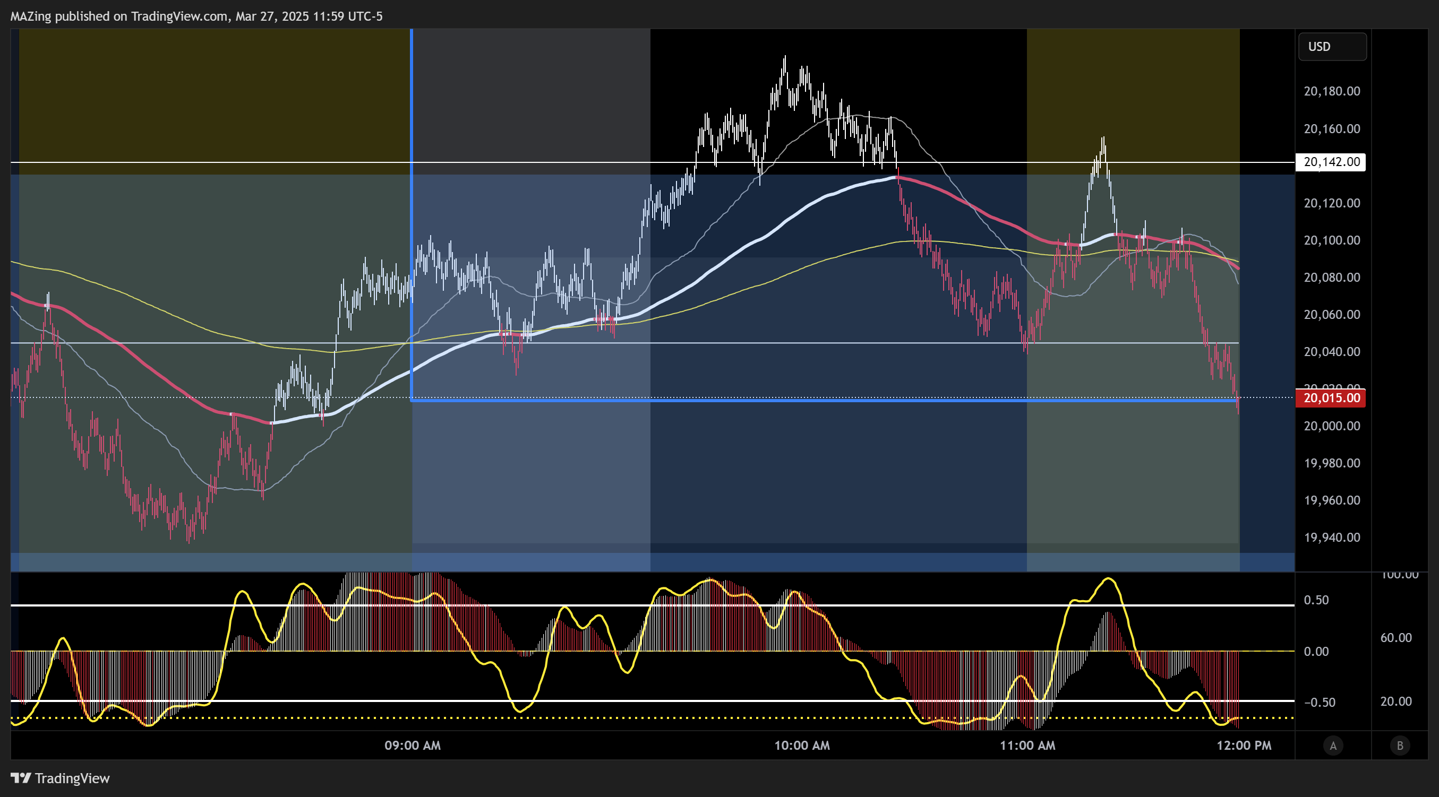Click the 0.50 oscillator scale value

[x=1316, y=600]
